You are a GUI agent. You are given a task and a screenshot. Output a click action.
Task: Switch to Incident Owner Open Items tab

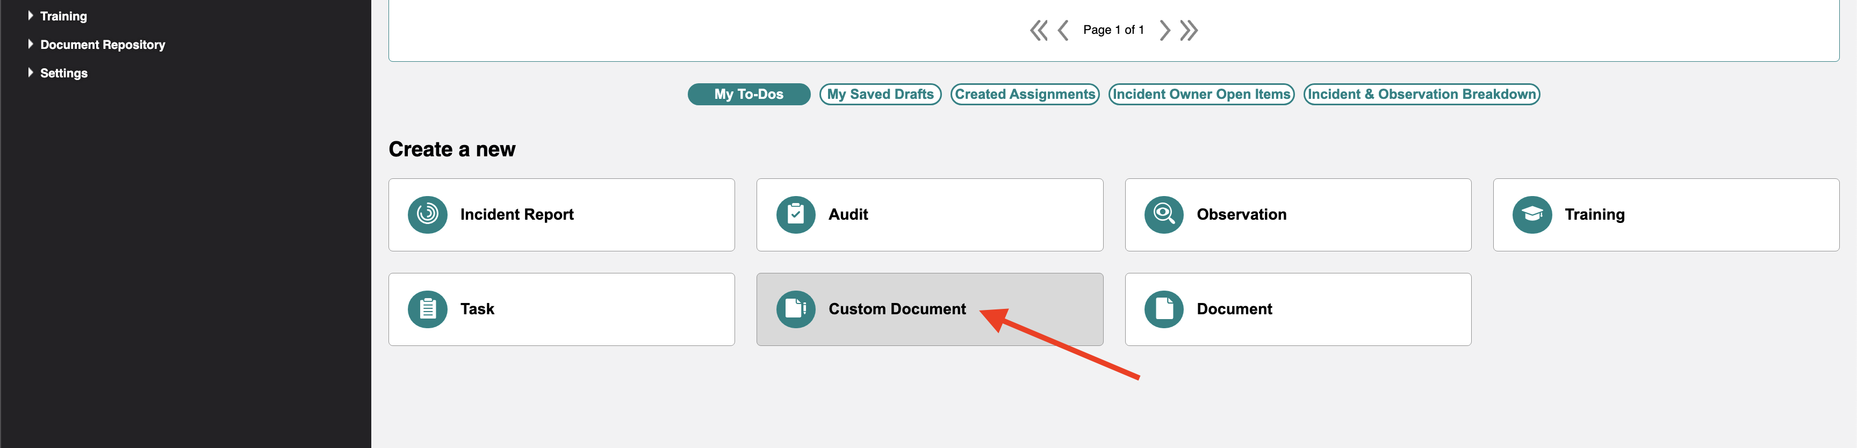(x=1201, y=95)
